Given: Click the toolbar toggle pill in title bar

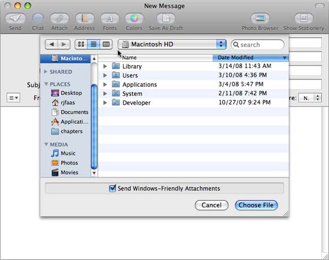Looking at the screenshot, I should point(320,6).
